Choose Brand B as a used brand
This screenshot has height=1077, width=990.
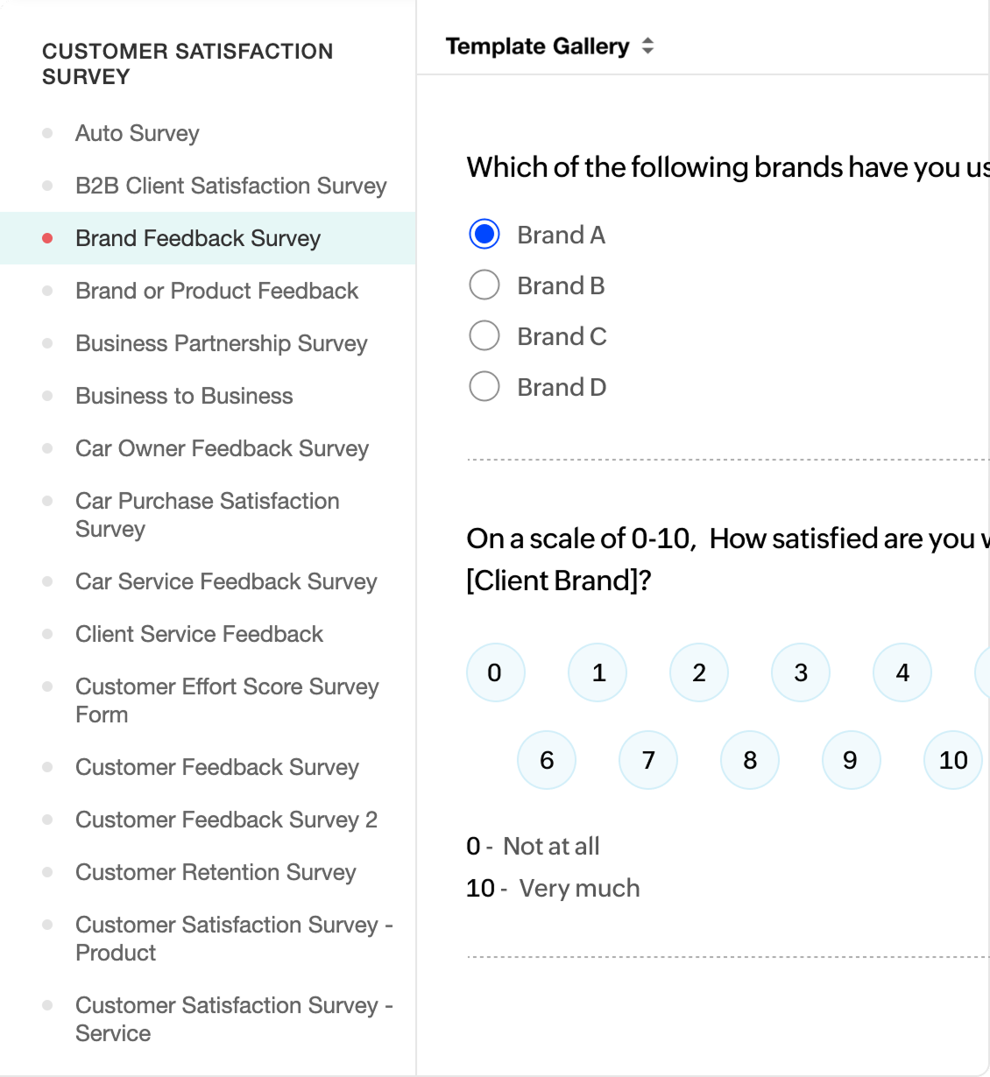point(484,285)
